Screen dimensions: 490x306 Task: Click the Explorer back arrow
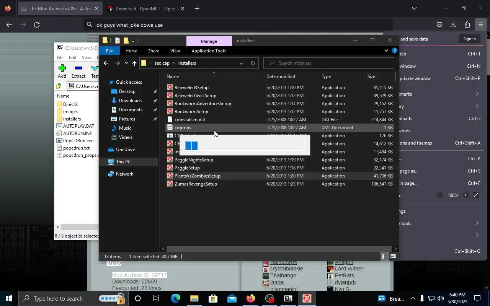point(106,63)
